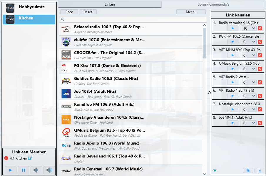Screen dimensions: 266x176
Task: Play VRT Radio 2 West link channel
Action: point(232,82)
